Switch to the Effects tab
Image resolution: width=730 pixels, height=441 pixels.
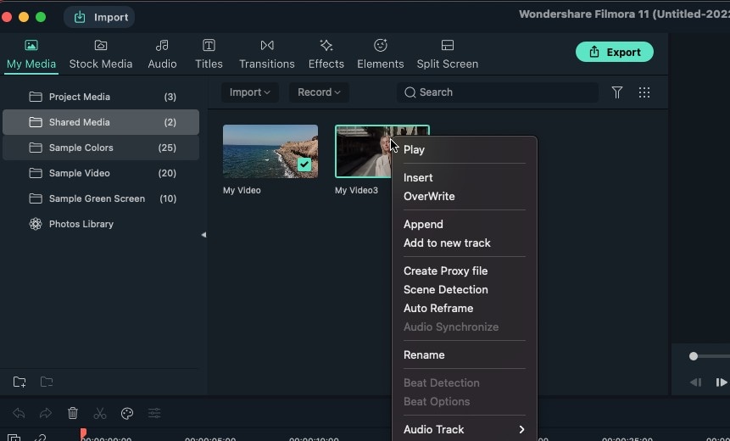point(326,54)
